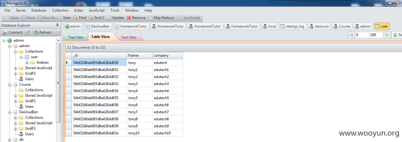Expand Stored JavaScript under admin database
Viewport: 402px width, 142px height.
[x=16, y=68]
